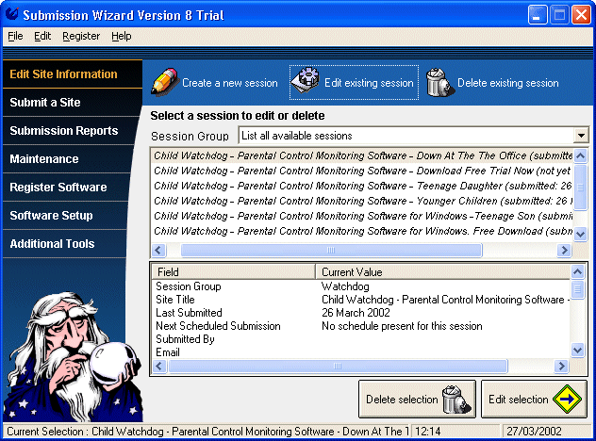Viewport: 596px width, 441px height.
Task: Switch to the Maintenance section
Action: (67, 158)
